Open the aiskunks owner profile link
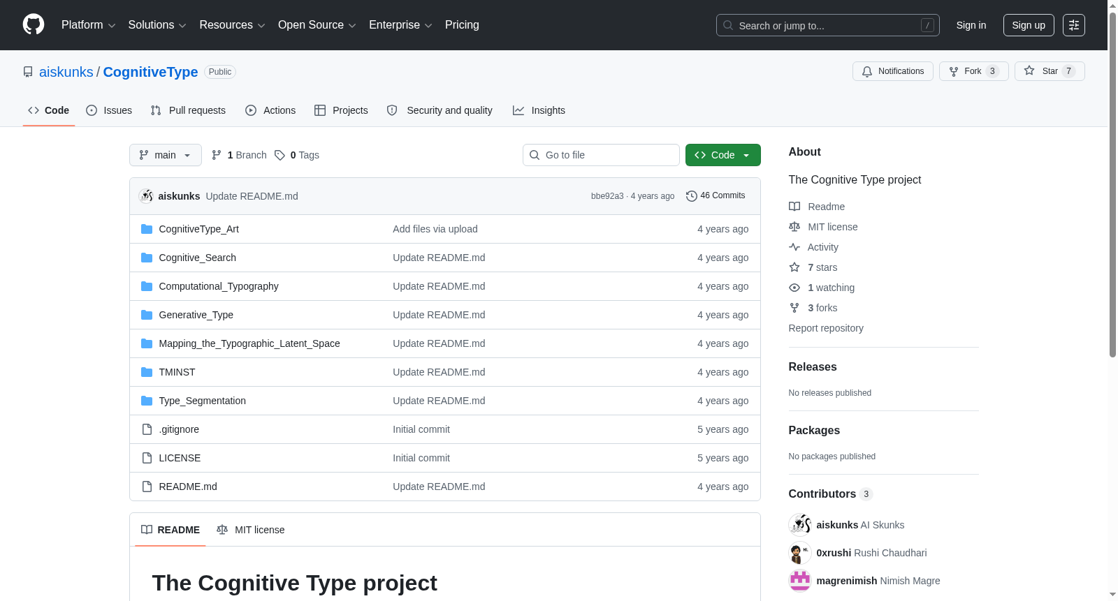Image resolution: width=1118 pixels, height=601 pixels. click(66, 72)
